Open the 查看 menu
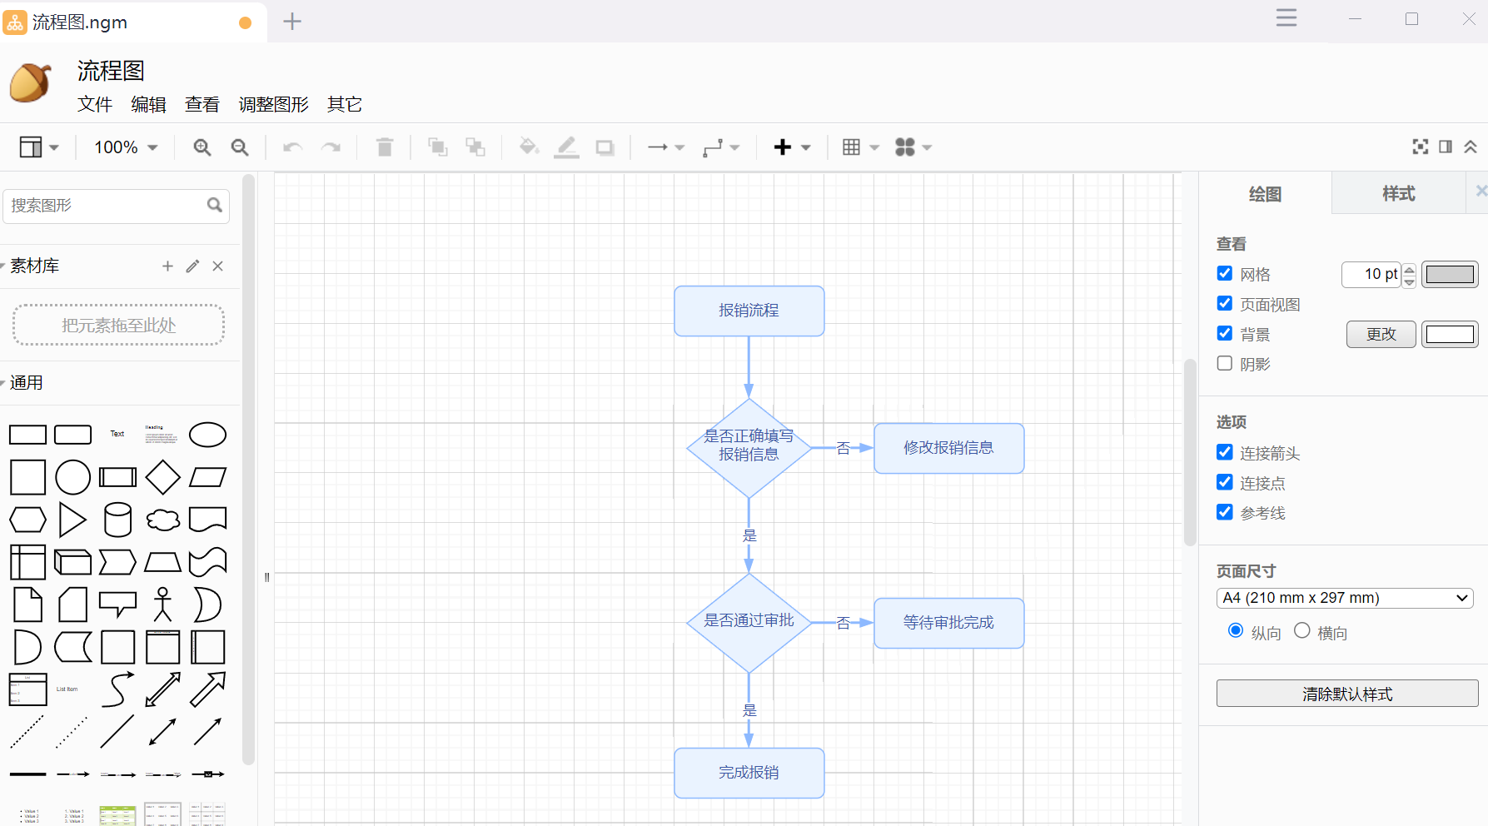This screenshot has height=826, width=1488. [202, 104]
